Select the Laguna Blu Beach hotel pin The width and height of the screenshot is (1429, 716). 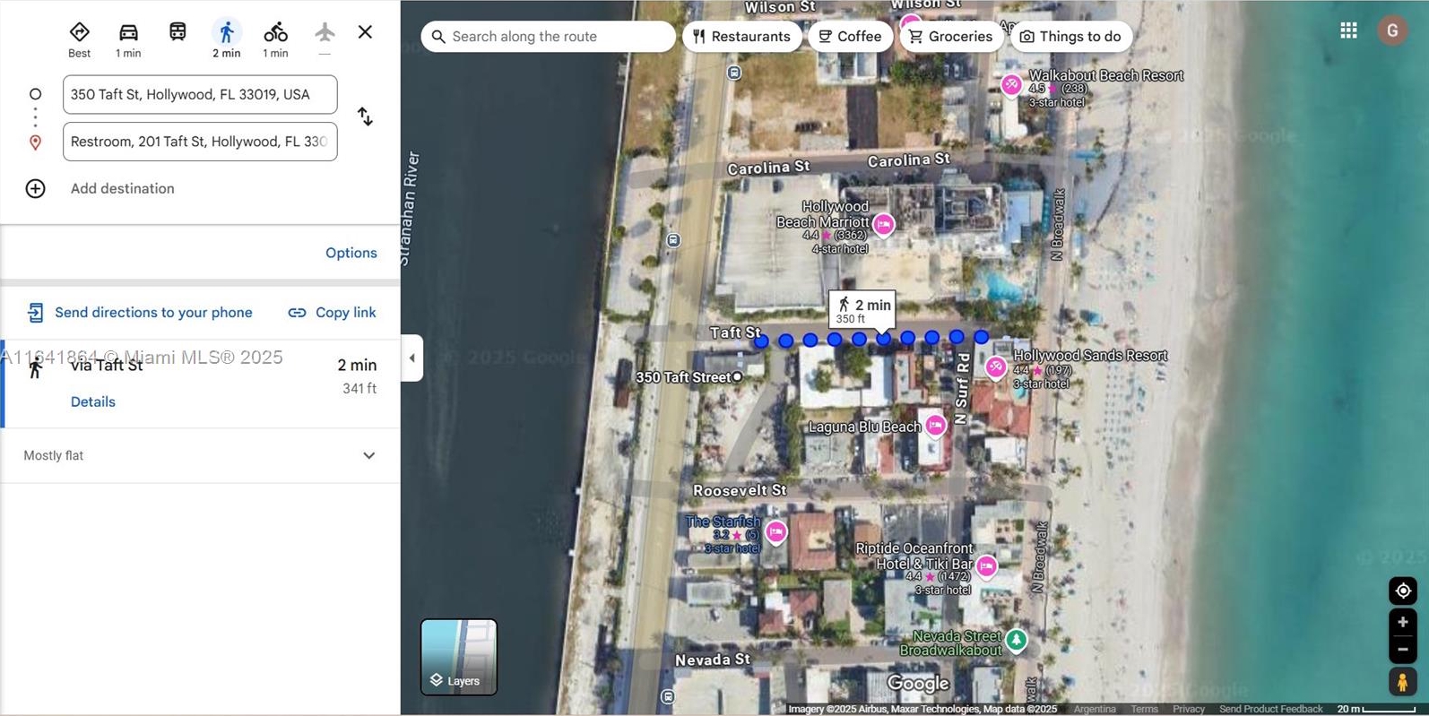click(936, 425)
